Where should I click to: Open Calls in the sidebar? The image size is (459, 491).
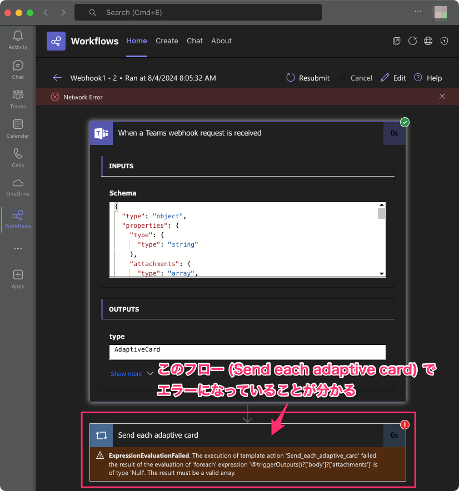click(x=18, y=158)
